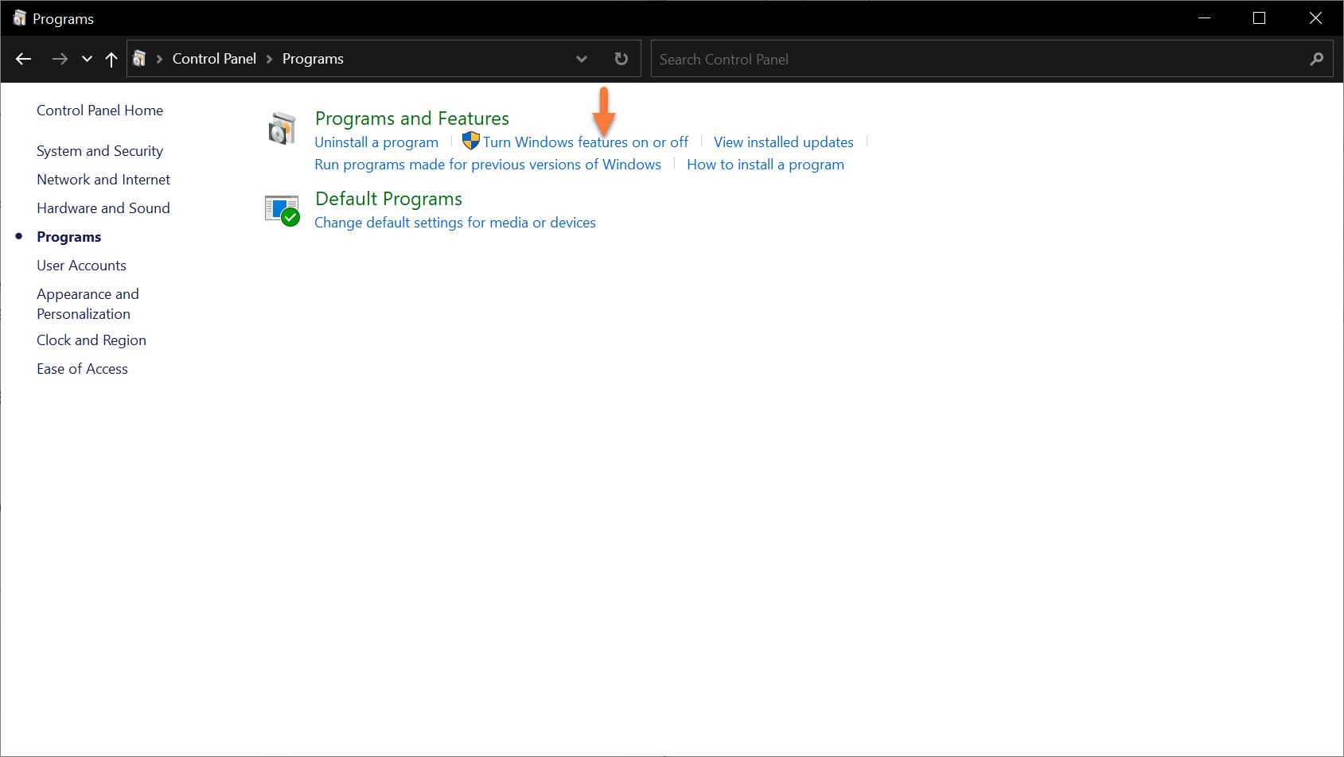Open System and Security category
Viewport: 1344px width, 757px height.
tap(99, 151)
